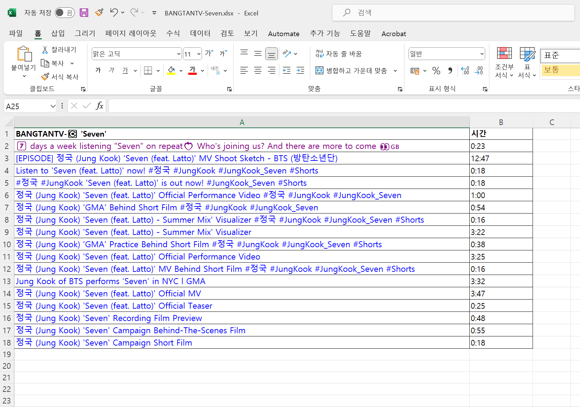Viewport: 580px width, 407px height.
Task: Click 병합하고 가운데 맞춤 merge button
Action: (351, 71)
